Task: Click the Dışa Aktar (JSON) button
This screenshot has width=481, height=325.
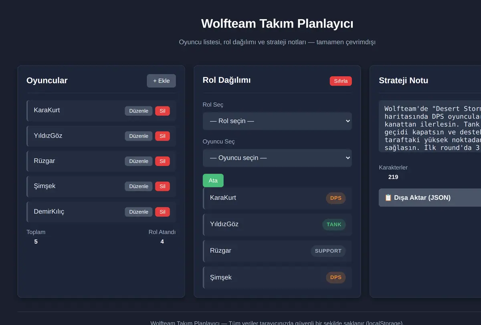Action: tap(430, 198)
